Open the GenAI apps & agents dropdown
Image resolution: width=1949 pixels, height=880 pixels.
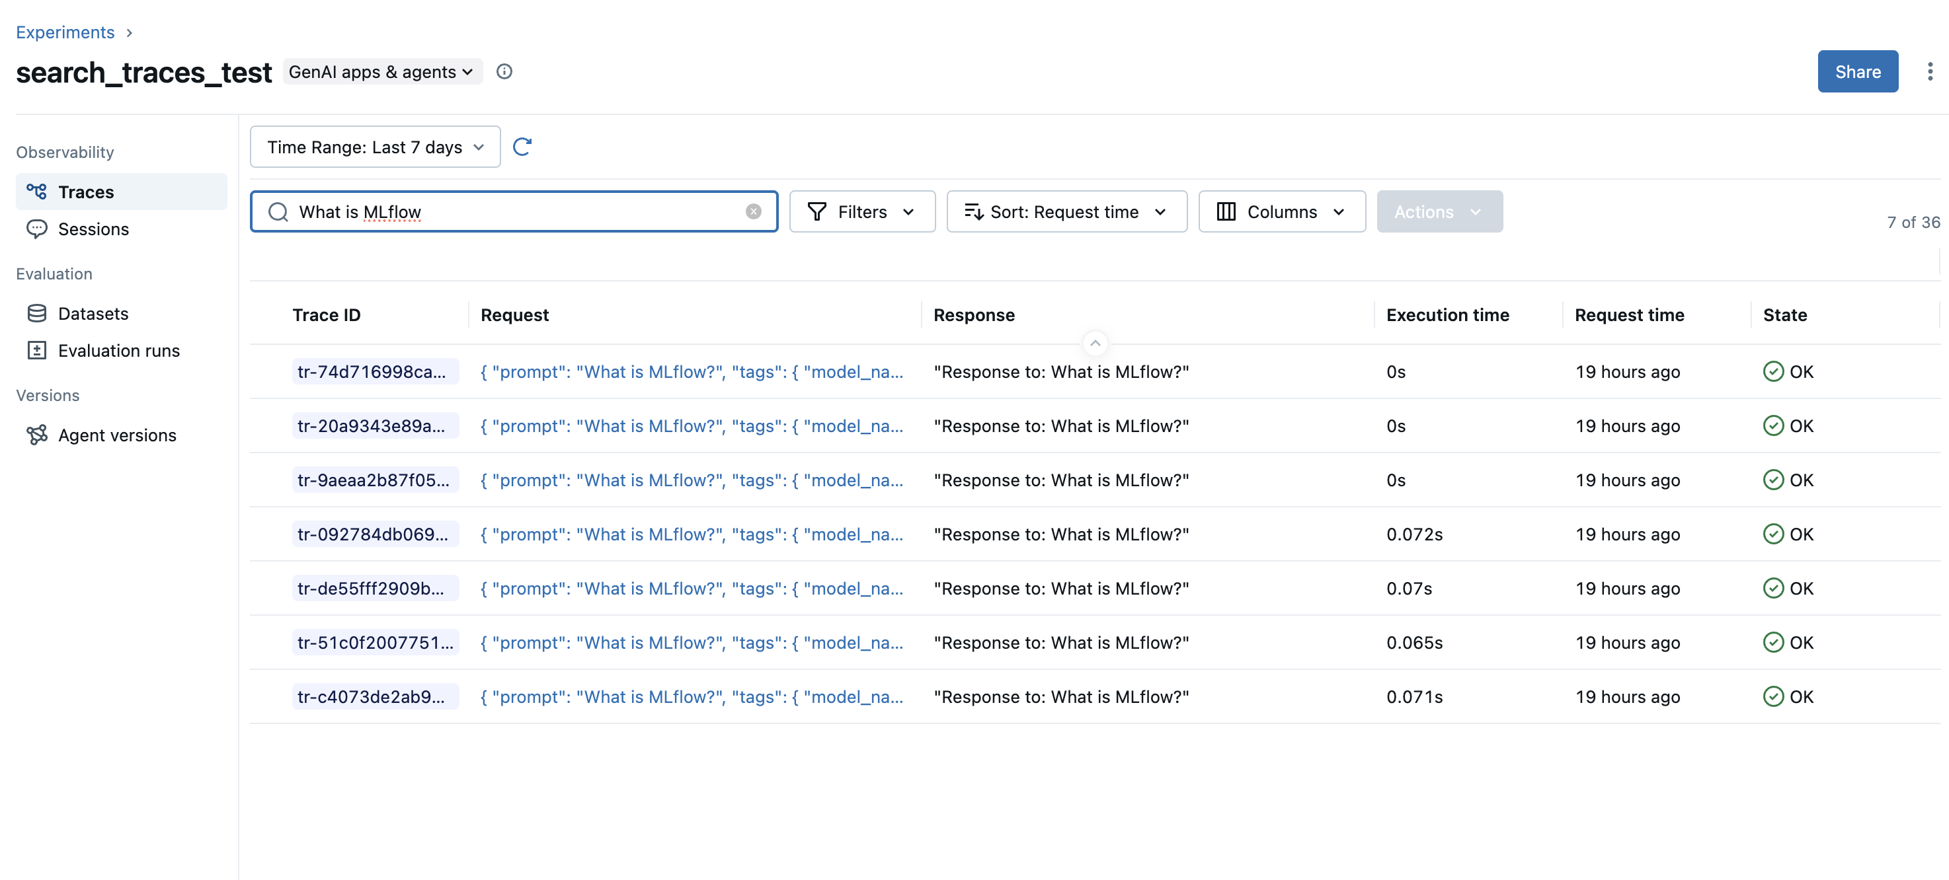click(381, 71)
